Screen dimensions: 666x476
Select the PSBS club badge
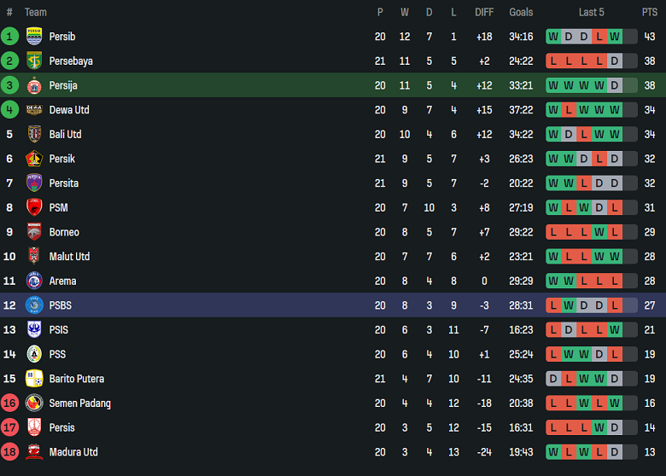[x=34, y=305]
